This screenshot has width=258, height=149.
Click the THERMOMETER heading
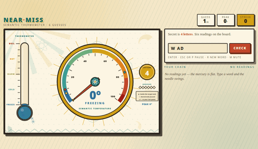tap(25, 36)
